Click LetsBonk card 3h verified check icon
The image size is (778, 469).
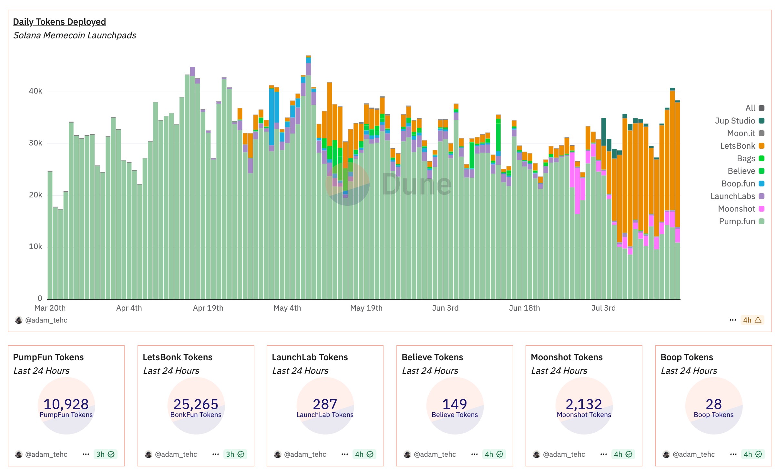241,454
